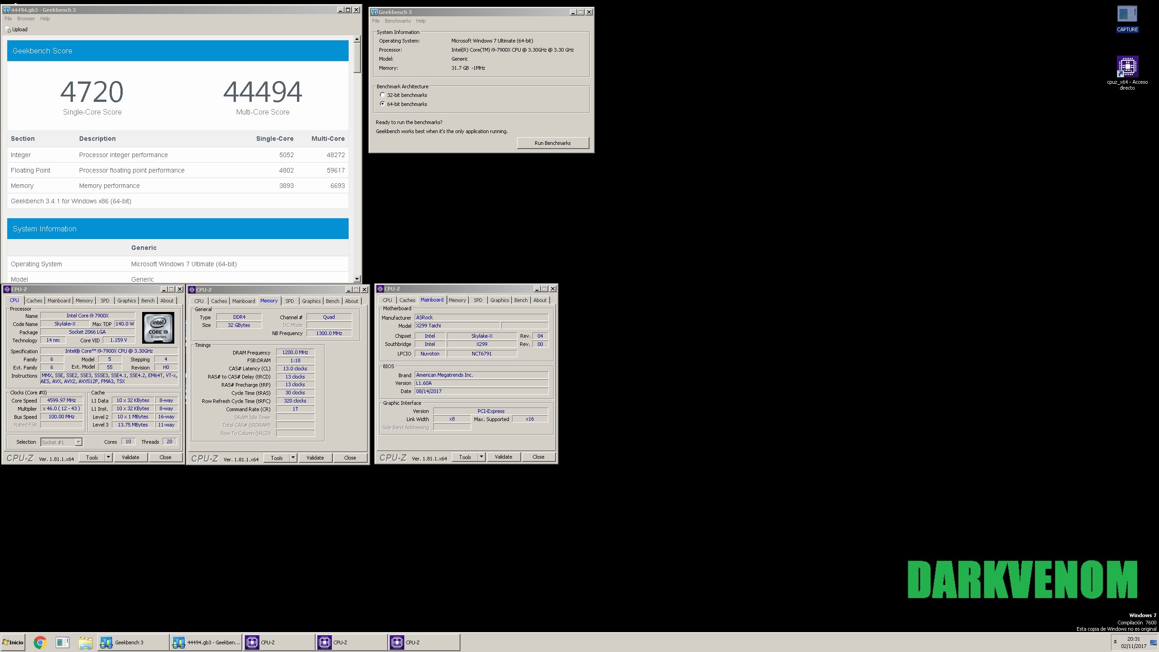Click the Multi-Core Score 44494

click(x=263, y=92)
